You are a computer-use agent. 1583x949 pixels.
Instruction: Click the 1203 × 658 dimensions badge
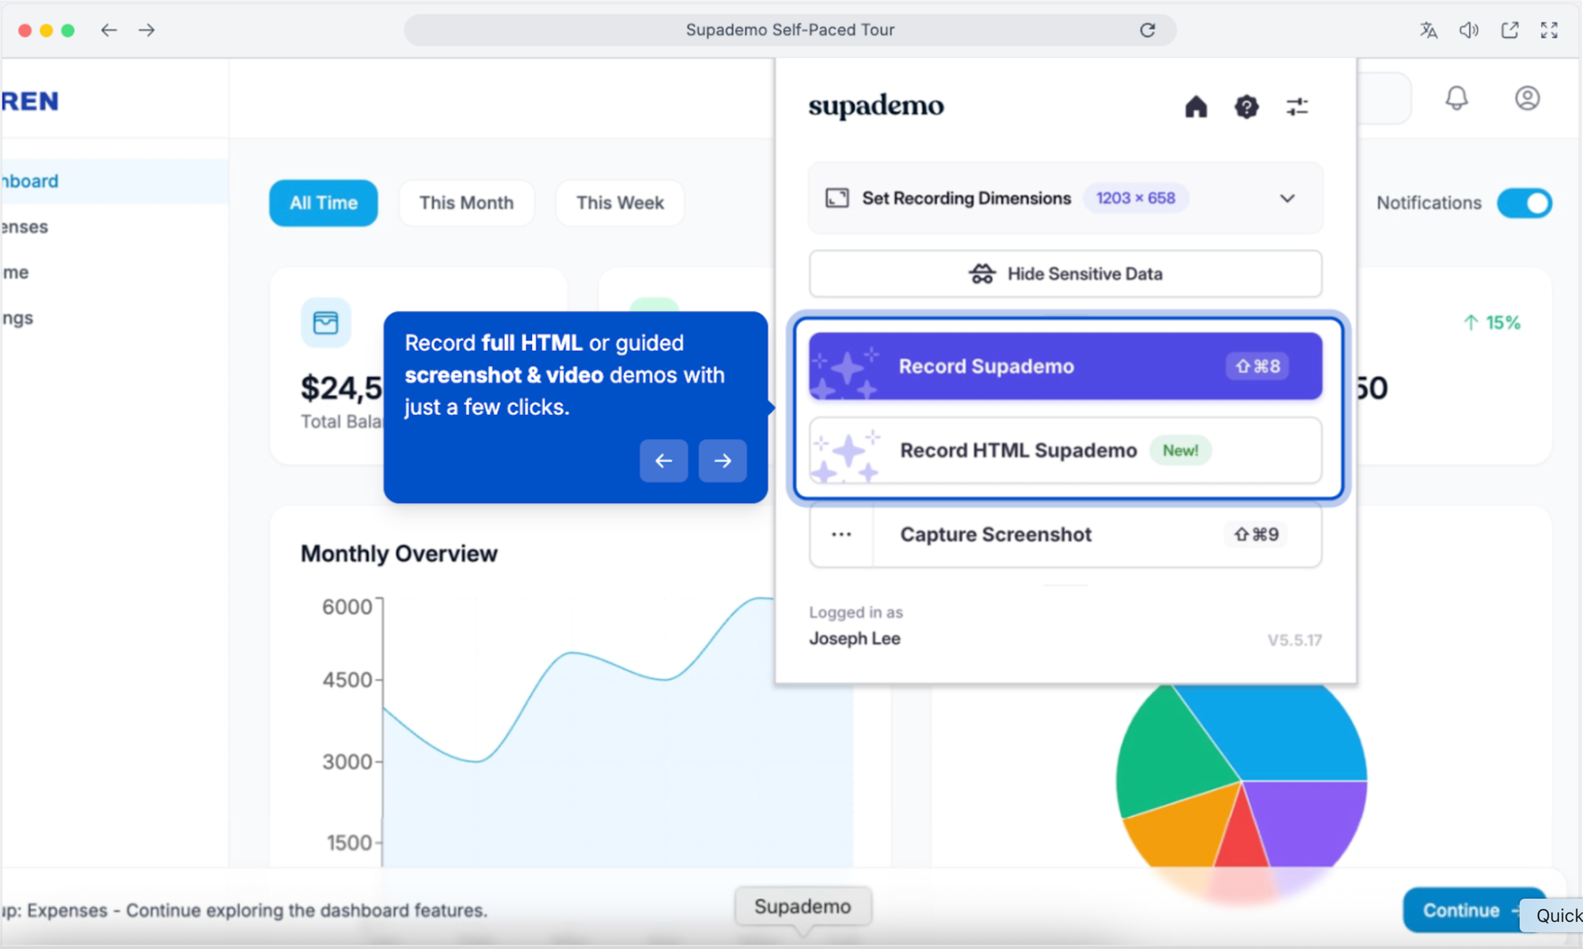(x=1135, y=198)
